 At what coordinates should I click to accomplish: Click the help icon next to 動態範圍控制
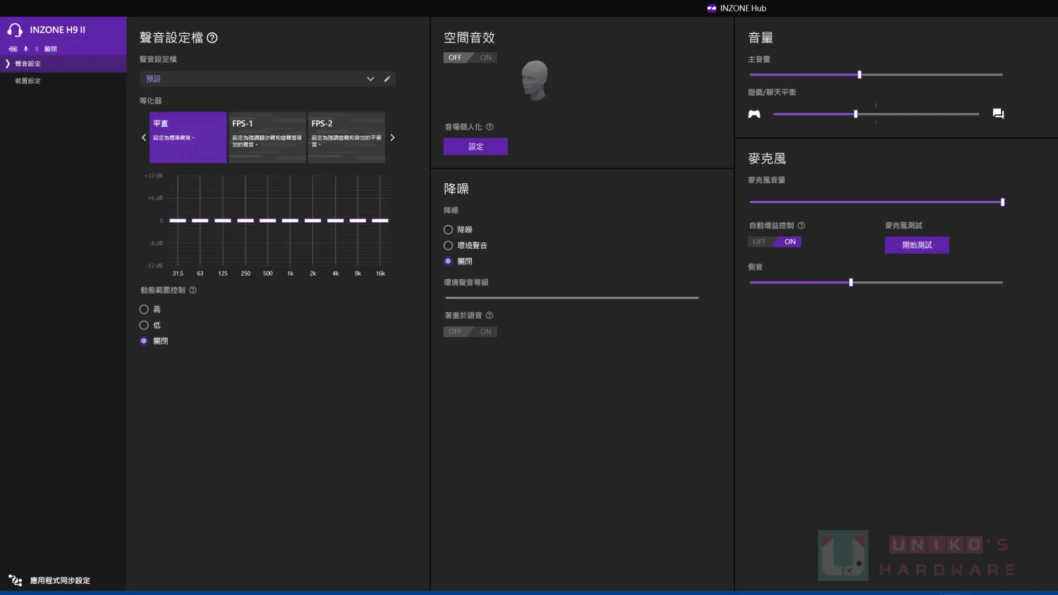[193, 290]
